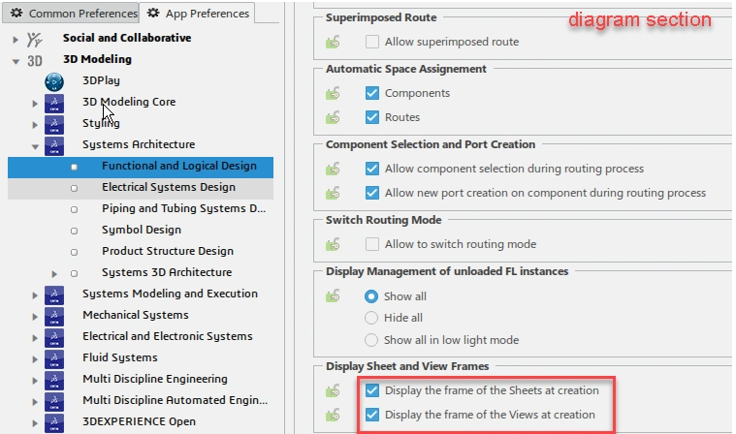Expand the Systems 3D Architecture node
This screenshot has width=736, height=434.
[54, 273]
